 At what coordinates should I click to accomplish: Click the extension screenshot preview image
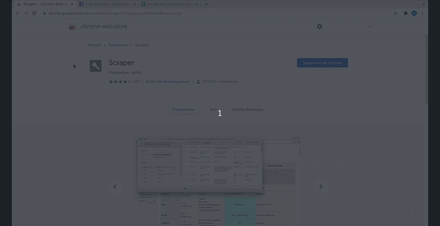pyautogui.click(x=218, y=181)
